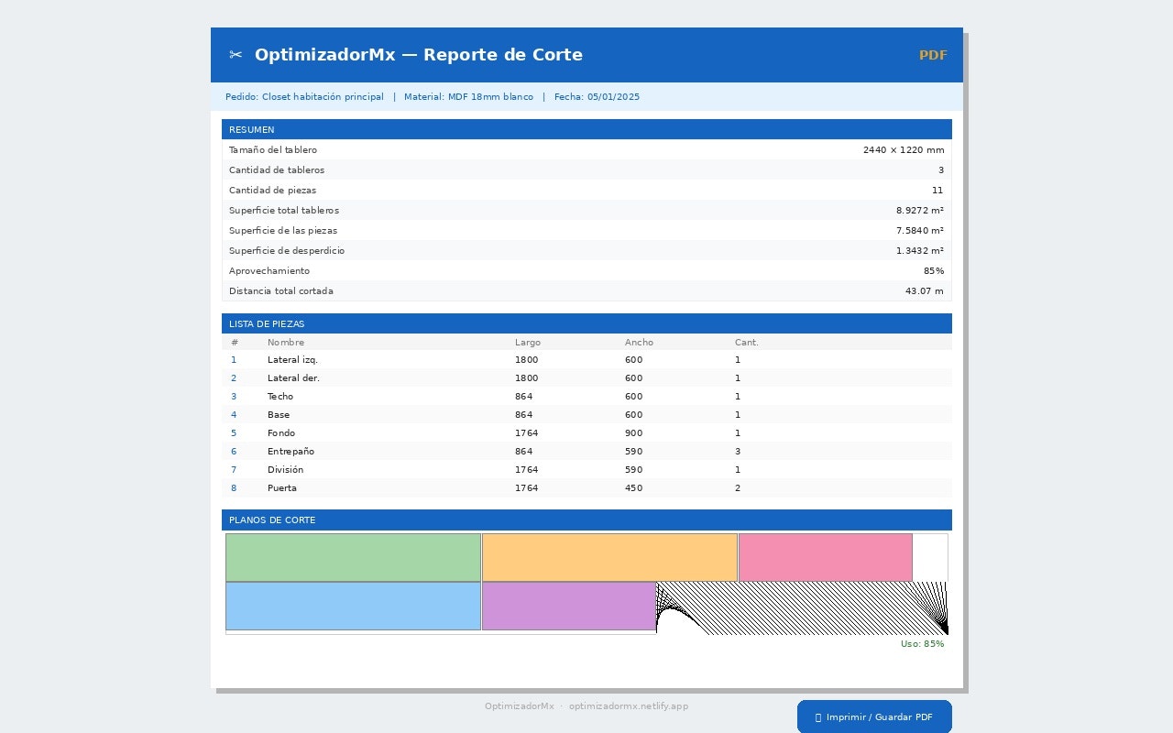Select the blue panel thumbnail
Image resolution: width=1173 pixels, height=733 pixels.
click(353, 606)
